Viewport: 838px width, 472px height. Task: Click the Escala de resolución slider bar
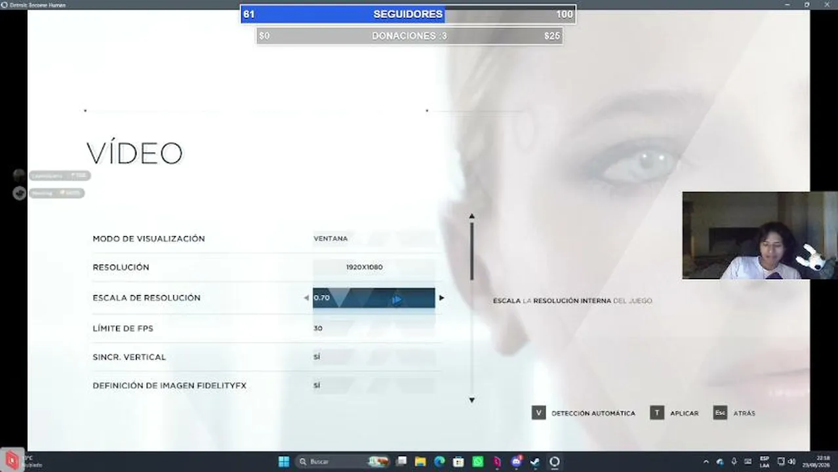(x=374, y=298)
